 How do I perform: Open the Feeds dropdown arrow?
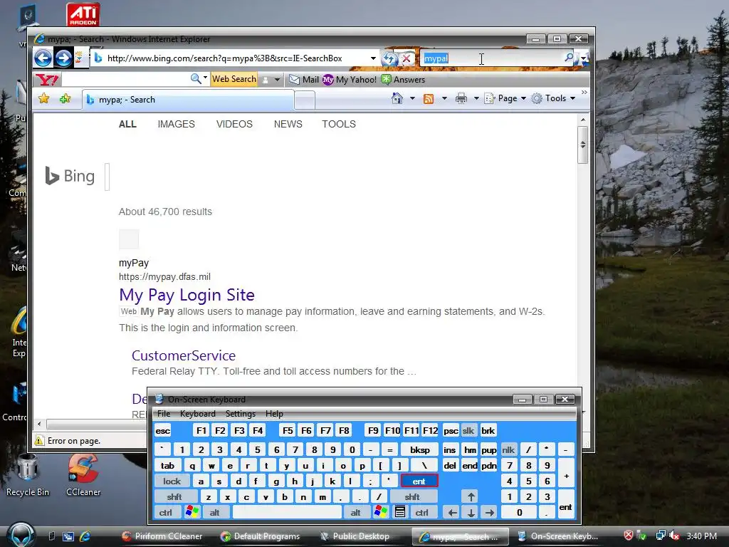click(444, 98)
